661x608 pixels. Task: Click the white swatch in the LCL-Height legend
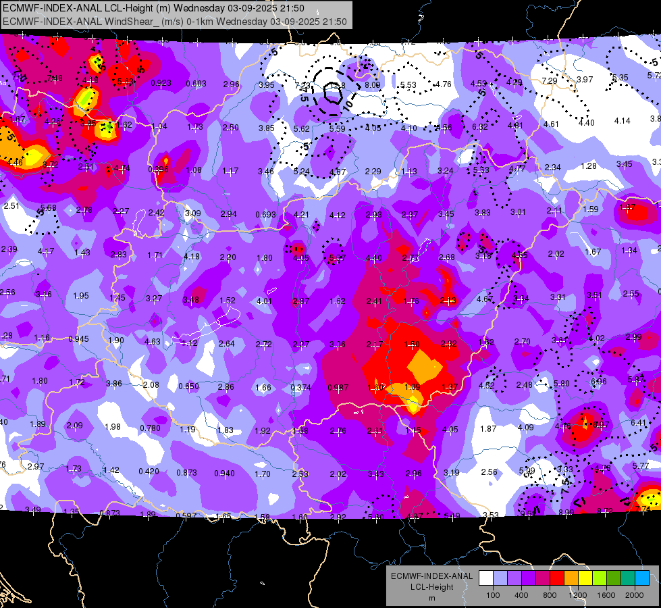point(486,578)
